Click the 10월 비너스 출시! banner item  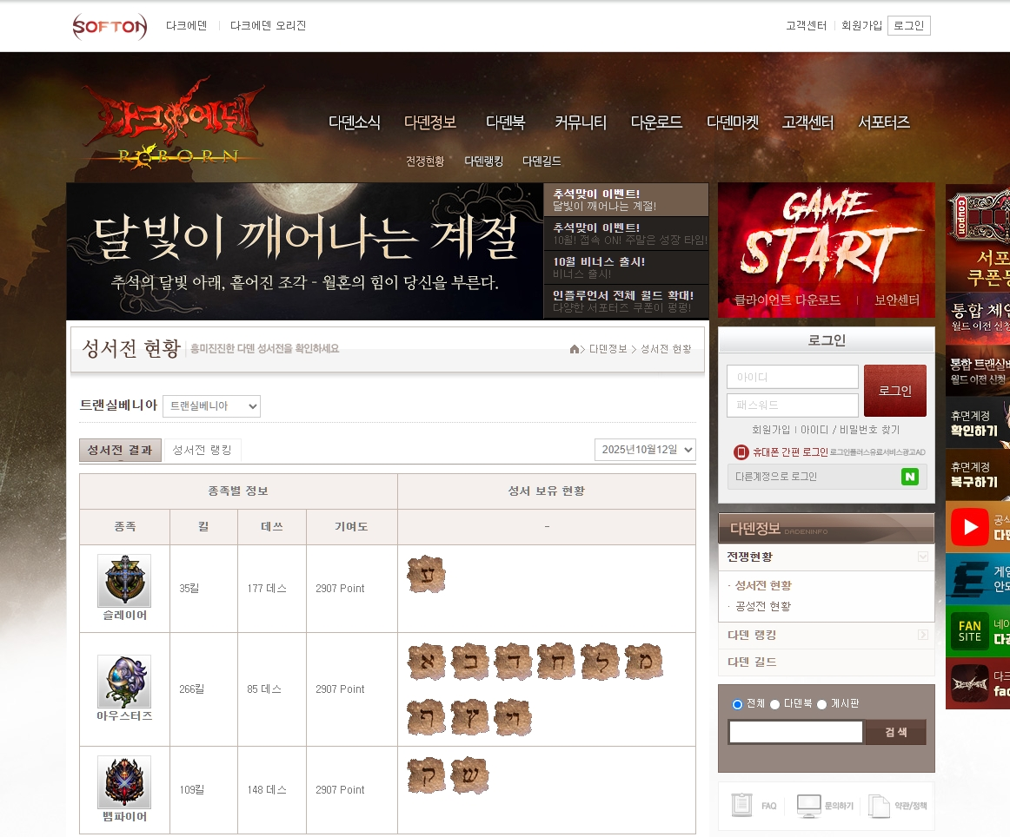click(x=626, y=267)
